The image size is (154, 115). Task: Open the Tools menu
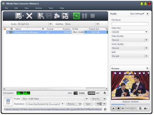click(51, 8)
